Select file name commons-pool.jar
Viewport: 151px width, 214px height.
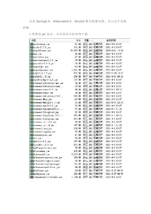(x=43, y=135)
